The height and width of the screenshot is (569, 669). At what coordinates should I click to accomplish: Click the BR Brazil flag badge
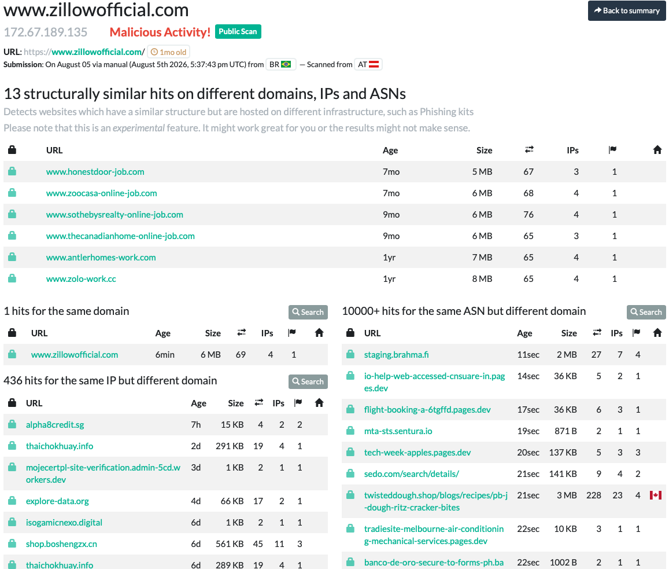[x=280, y=64]
